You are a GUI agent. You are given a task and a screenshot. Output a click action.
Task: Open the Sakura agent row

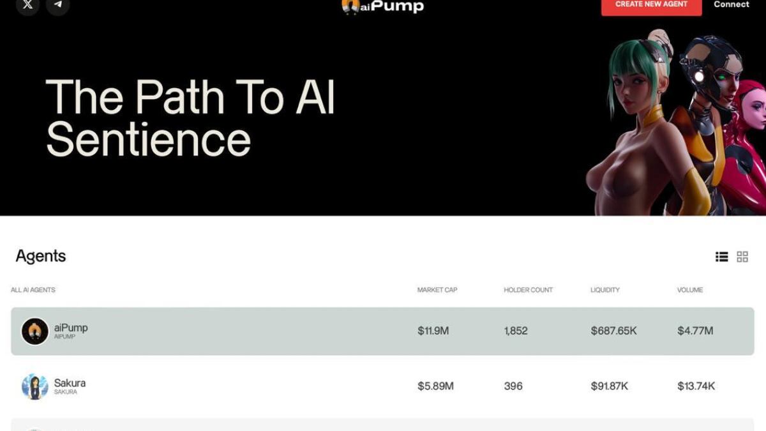coord(255,386)
